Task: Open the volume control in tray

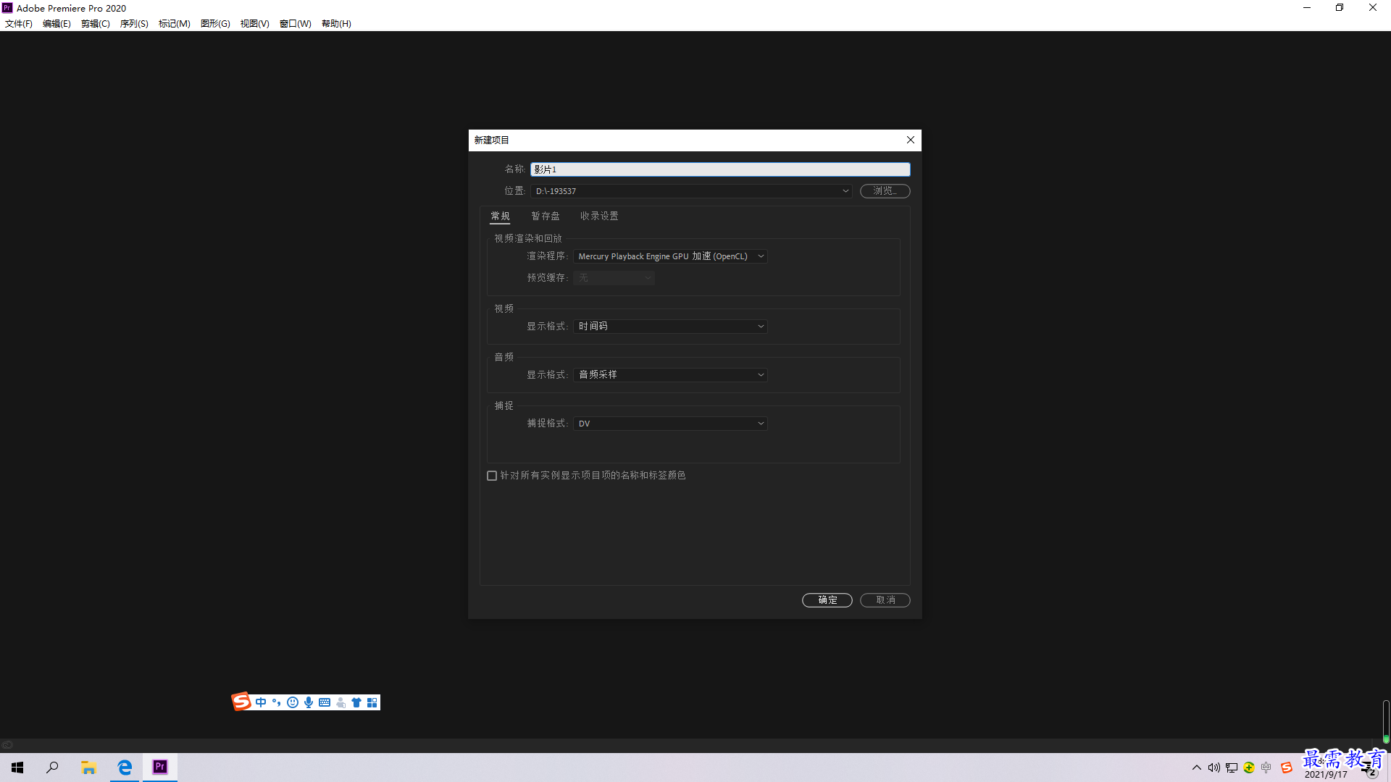Action: click(1214, 768)
